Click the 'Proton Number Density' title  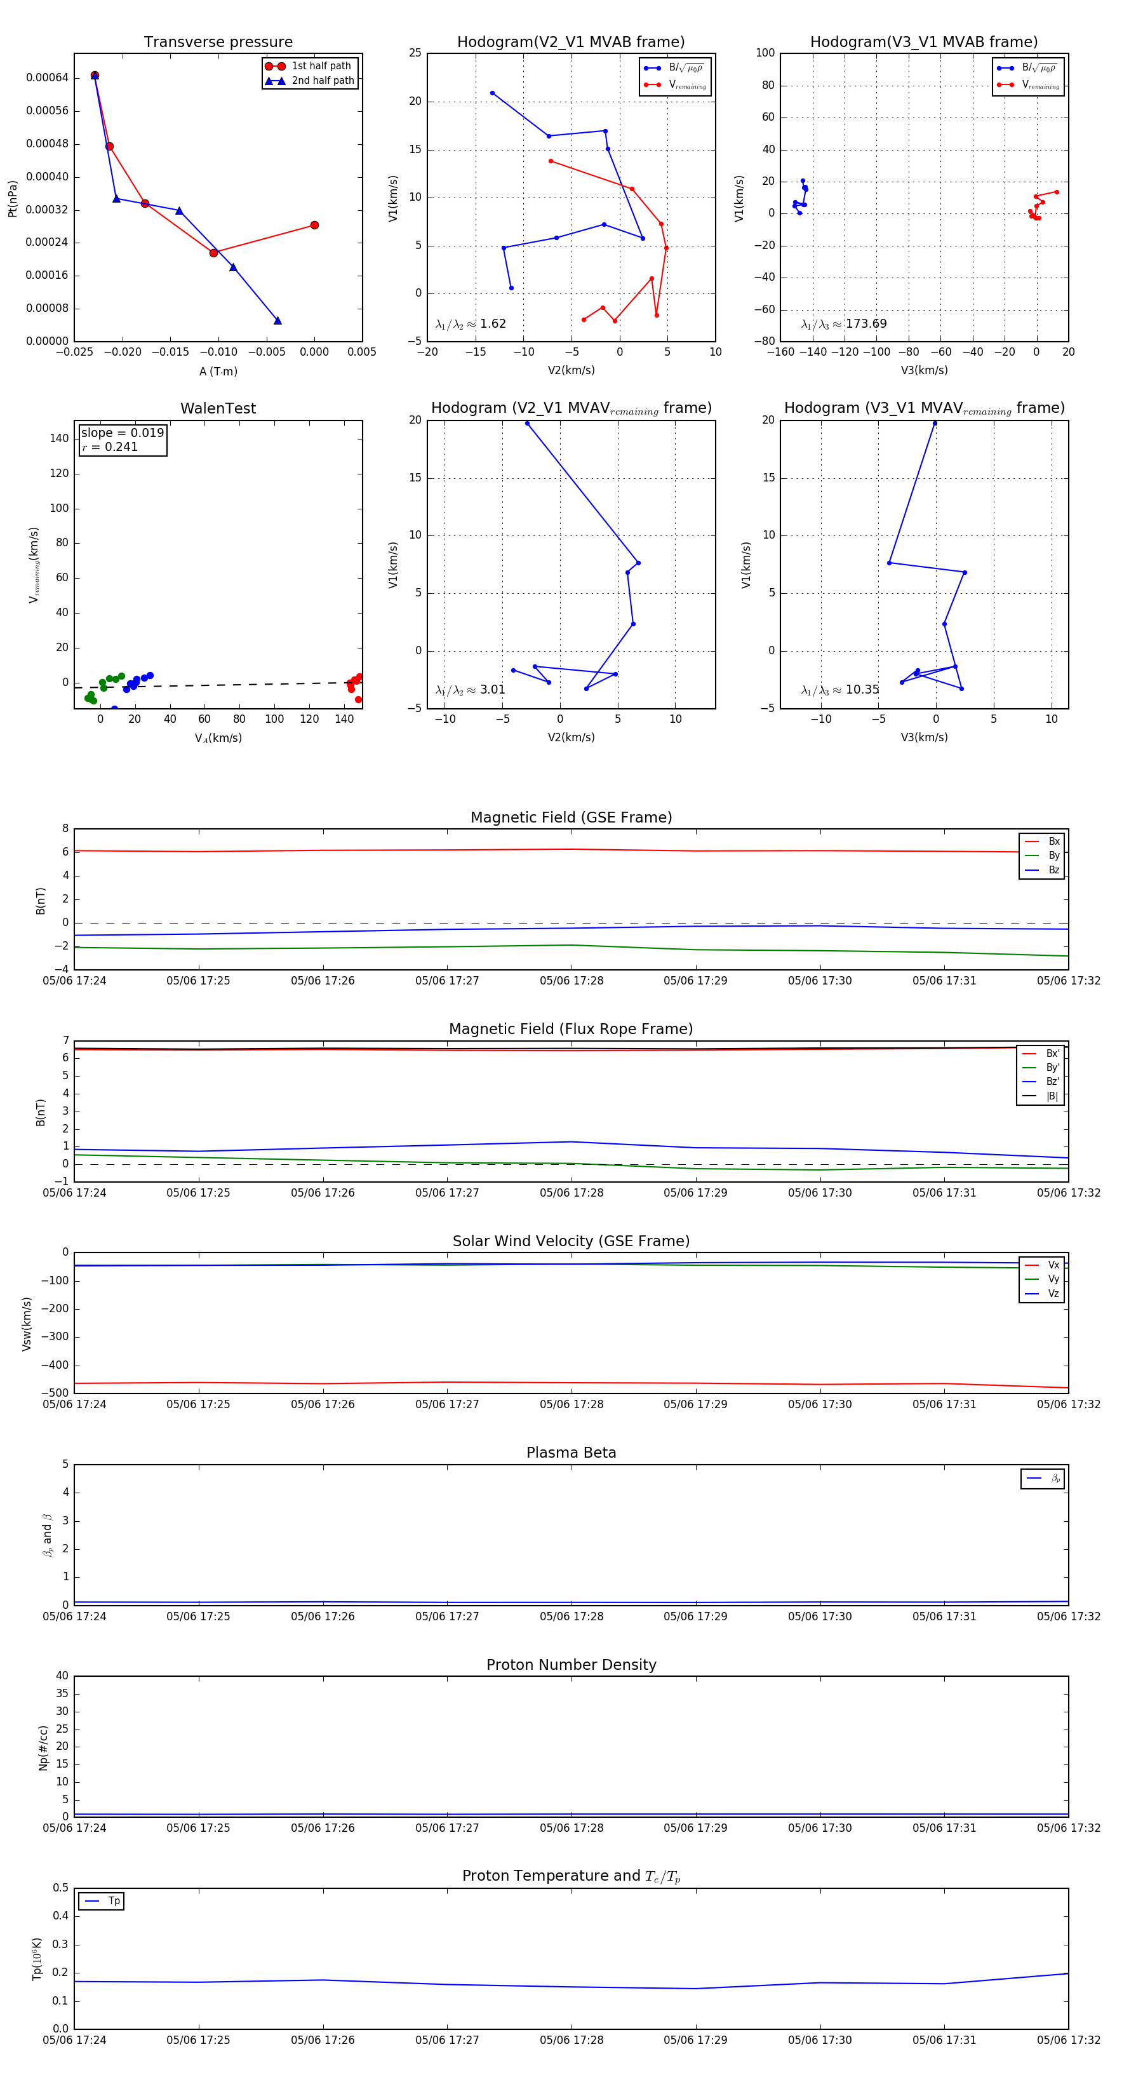click(x=571, y=1665)
